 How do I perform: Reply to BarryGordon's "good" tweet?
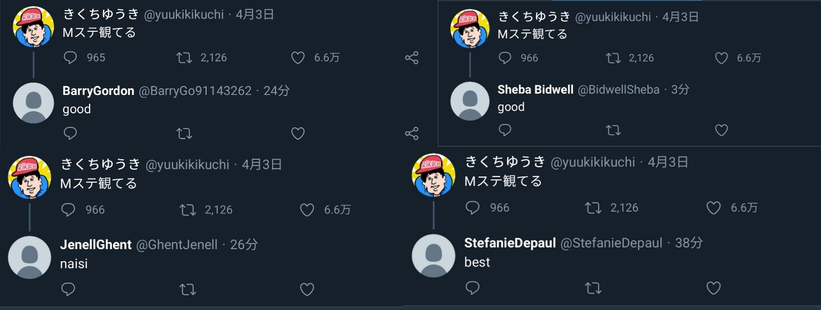tap(70, 133)
